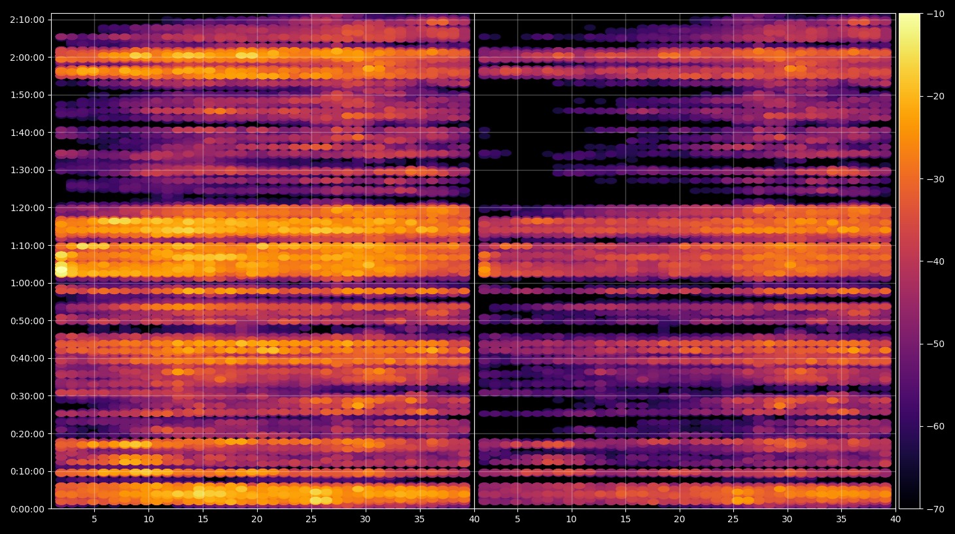Click x-axis label "40" below the colorbar edge

(895, 520)
